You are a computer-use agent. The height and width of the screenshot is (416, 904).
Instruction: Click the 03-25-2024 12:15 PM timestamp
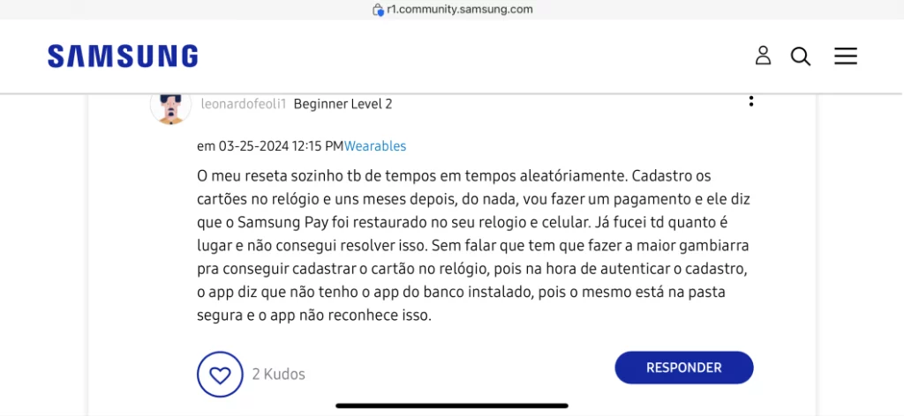point(281,146)
